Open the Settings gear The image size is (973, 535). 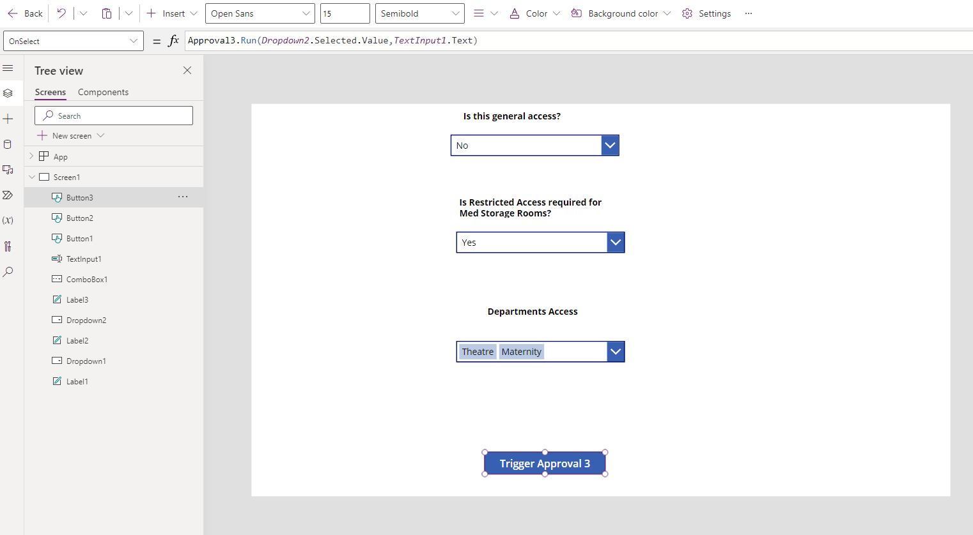(x=706, y=13)
